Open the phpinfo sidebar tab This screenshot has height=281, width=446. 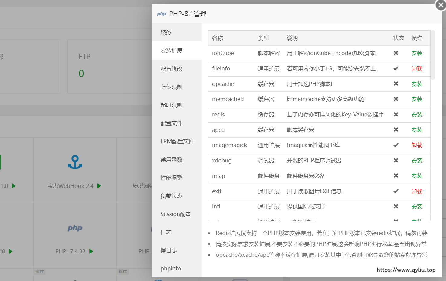pos(171,269)
